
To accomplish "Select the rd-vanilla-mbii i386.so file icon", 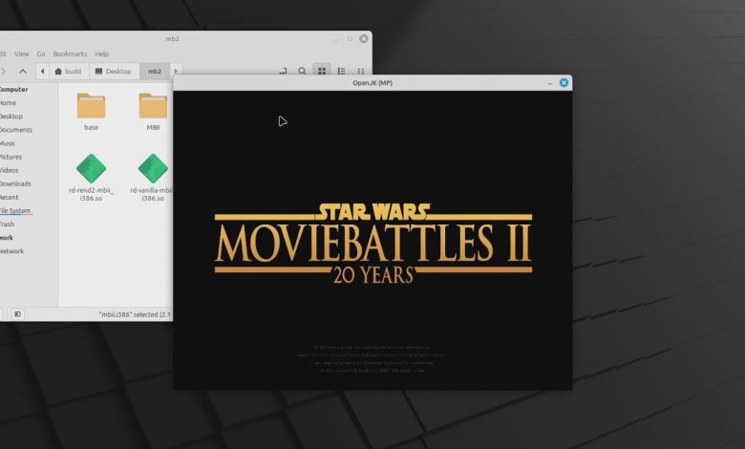I will pos(153,168).
